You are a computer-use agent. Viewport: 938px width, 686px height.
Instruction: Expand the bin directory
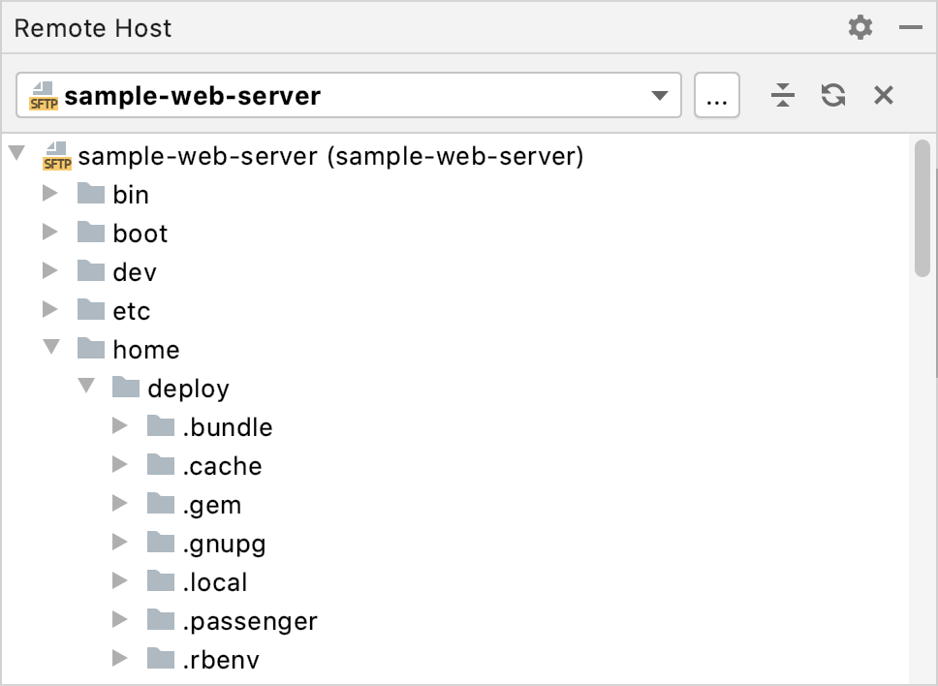[x=50, y=194]
